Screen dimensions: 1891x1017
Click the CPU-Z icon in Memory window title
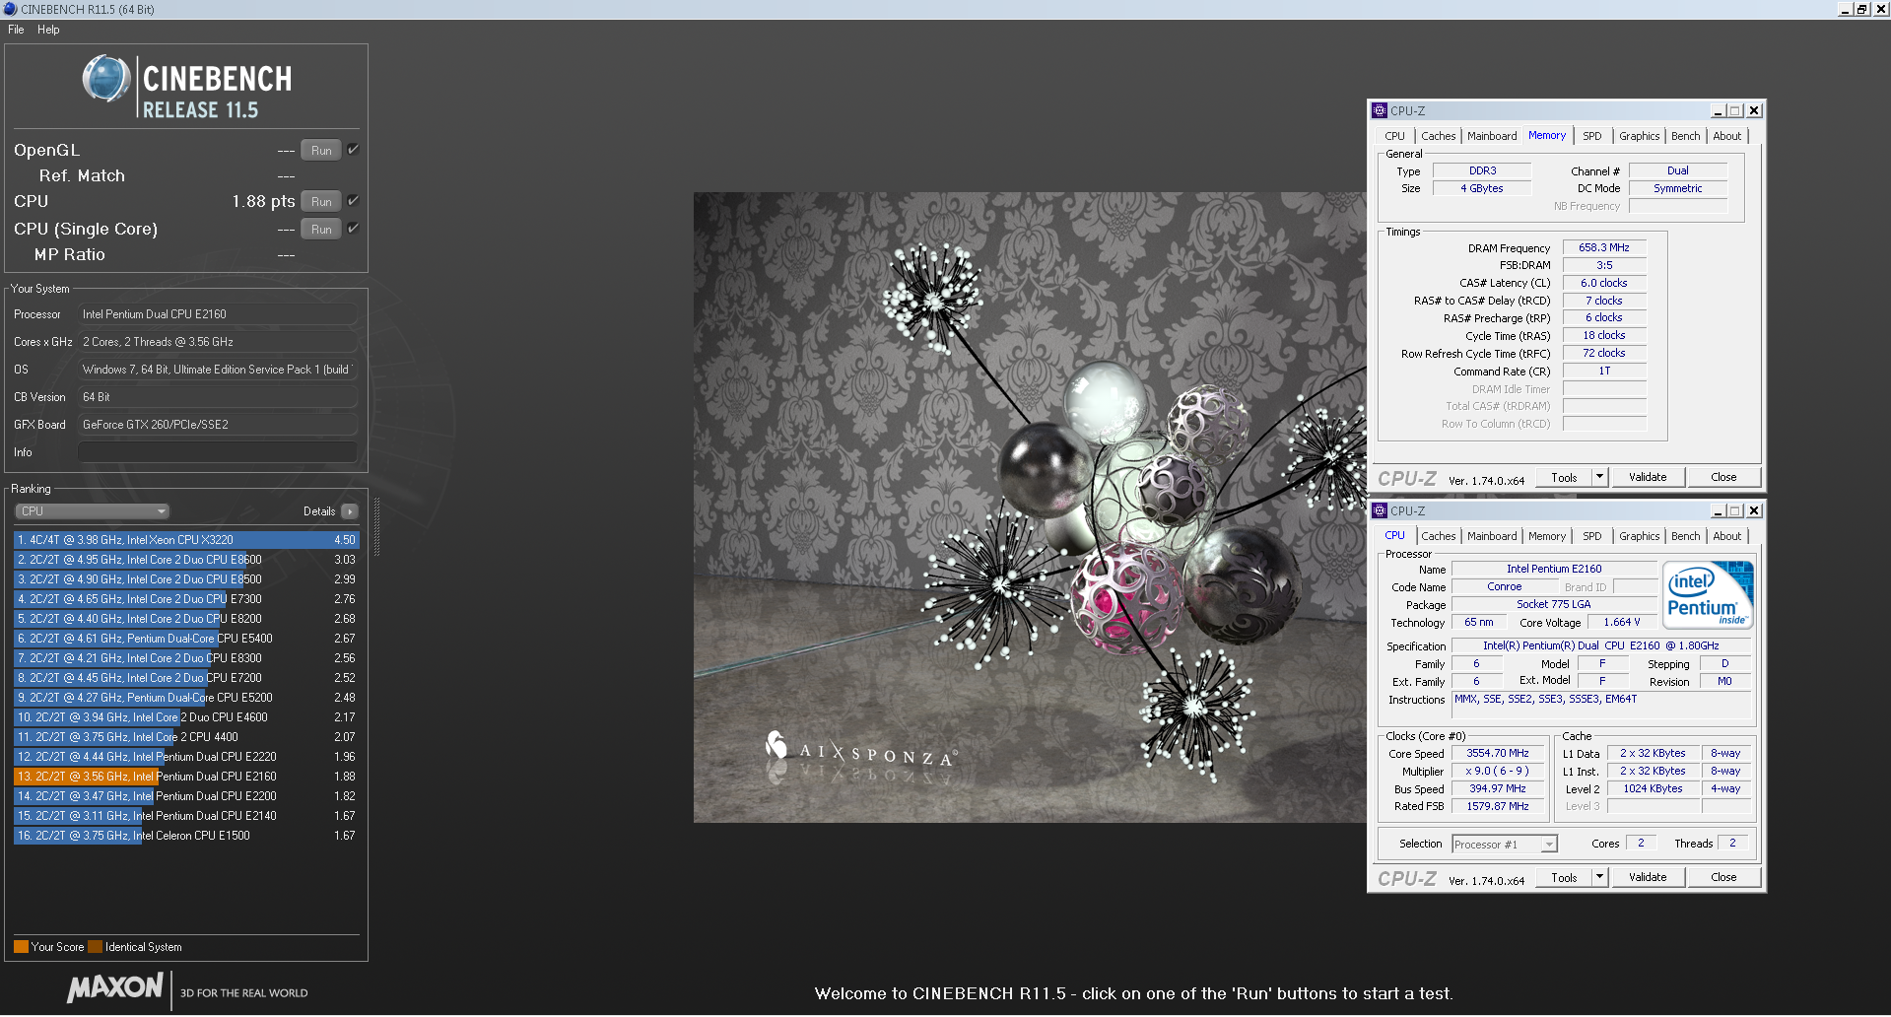point(1380,110)
